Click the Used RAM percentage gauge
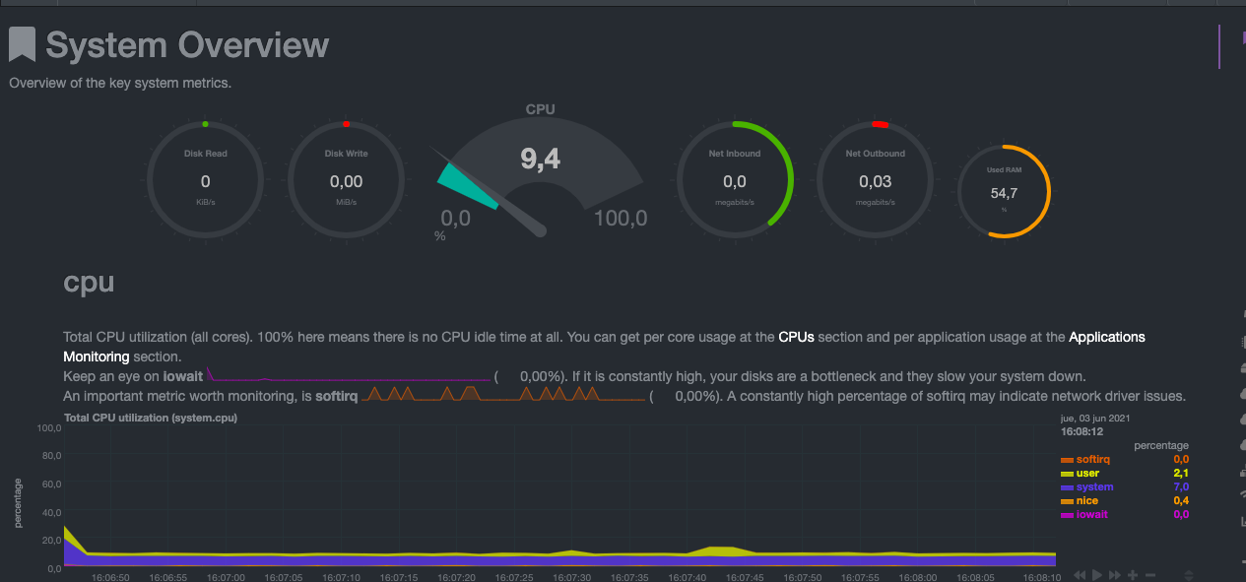This screenshot has width=1246, height=582. 1003,191
